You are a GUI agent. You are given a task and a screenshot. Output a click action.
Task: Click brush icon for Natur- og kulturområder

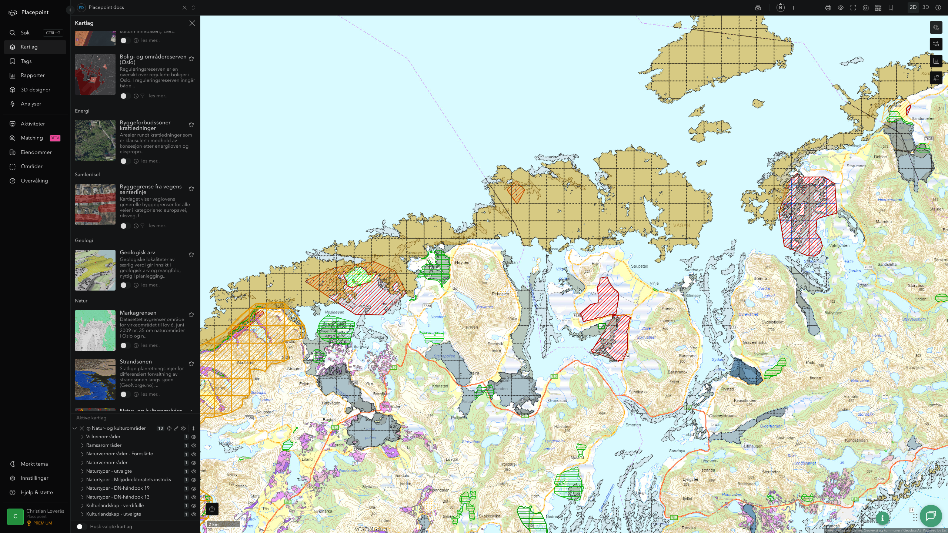(176, 429)
